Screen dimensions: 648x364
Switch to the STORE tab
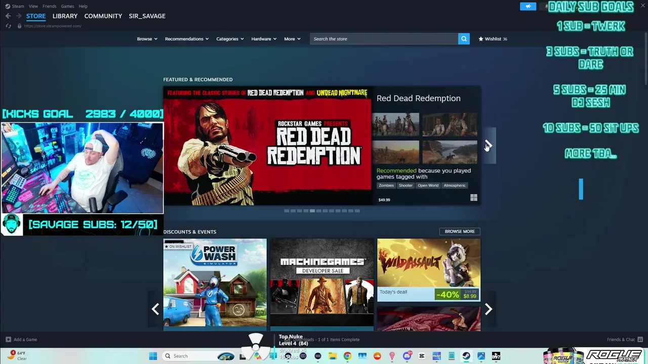(x=36, y=16)
